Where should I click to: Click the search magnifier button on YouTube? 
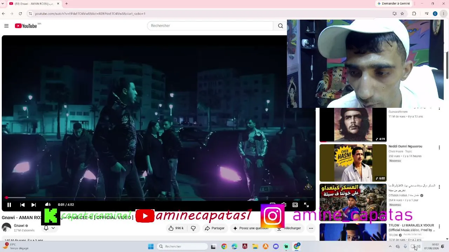280,26
